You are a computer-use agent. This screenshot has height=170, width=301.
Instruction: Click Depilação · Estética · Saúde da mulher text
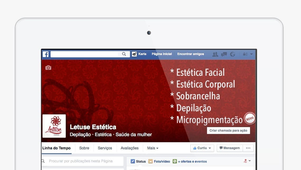coord(111,135)
